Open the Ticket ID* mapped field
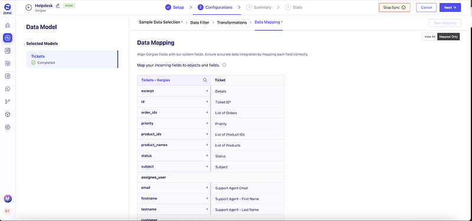The image size is (472, 221). [x=247, y=102]
